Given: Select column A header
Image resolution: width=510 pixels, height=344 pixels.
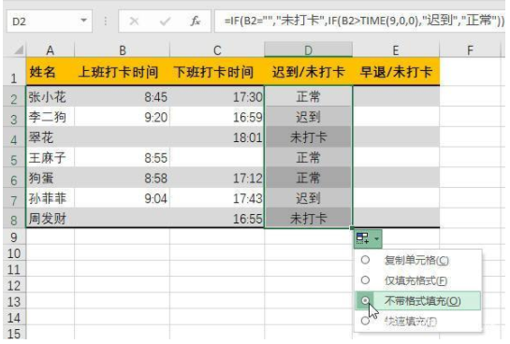Looking at the screenshot, I should (x=51, y=50).
